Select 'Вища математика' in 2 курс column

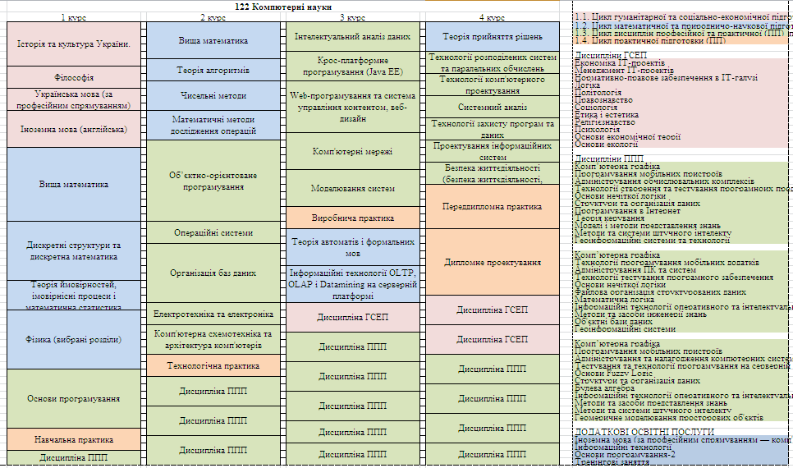(x=213, y=40)
